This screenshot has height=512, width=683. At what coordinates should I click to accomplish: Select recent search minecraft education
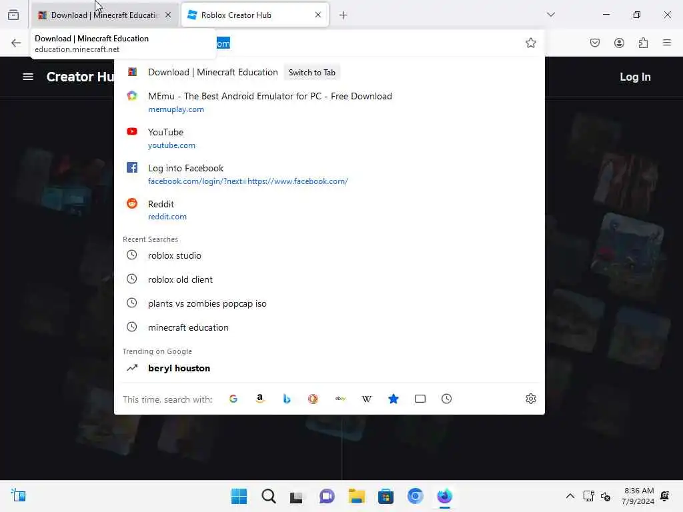coord(329,327)
